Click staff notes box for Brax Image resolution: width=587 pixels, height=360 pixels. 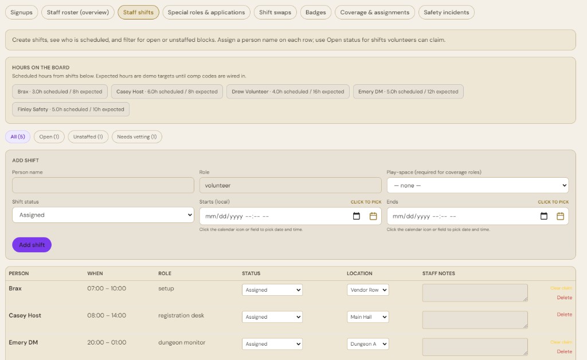coord(475,292)
